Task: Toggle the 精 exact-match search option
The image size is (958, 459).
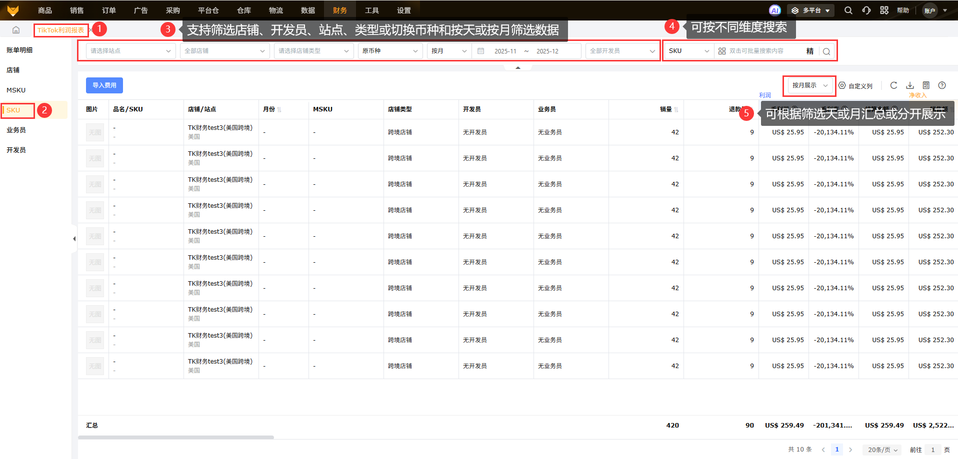Action: coord(810,51)
